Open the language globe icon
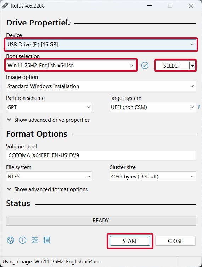The width and height of the screenshot is (202, 267). click(10, 240)
